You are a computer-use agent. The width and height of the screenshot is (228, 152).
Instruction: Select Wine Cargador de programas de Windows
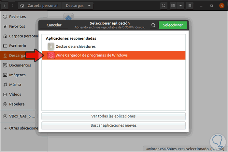113,55
